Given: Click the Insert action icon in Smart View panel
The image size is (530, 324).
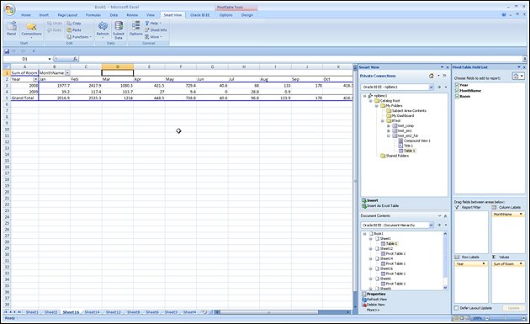Looking at the screenshot, I should [364, 200].
